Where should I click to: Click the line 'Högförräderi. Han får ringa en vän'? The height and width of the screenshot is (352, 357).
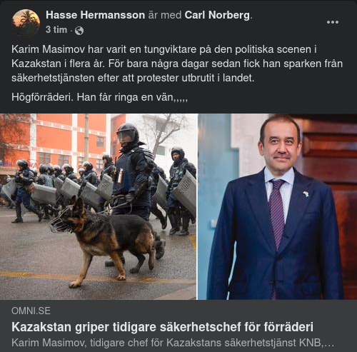pyautogui.click(x=99, y=97)
